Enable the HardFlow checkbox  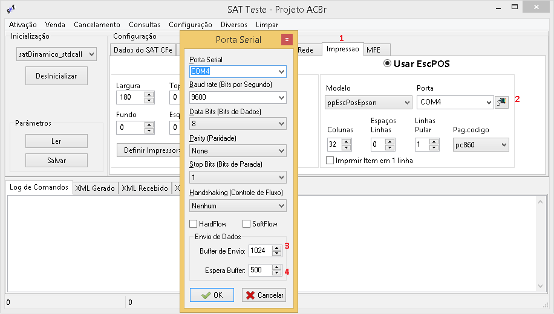point(194,223)
